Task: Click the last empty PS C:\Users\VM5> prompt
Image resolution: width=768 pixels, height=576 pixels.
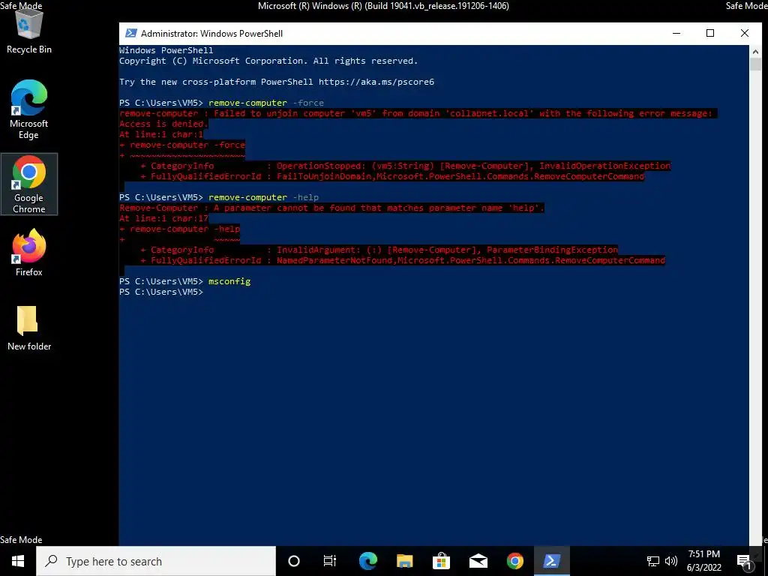Action: (161, 292)
